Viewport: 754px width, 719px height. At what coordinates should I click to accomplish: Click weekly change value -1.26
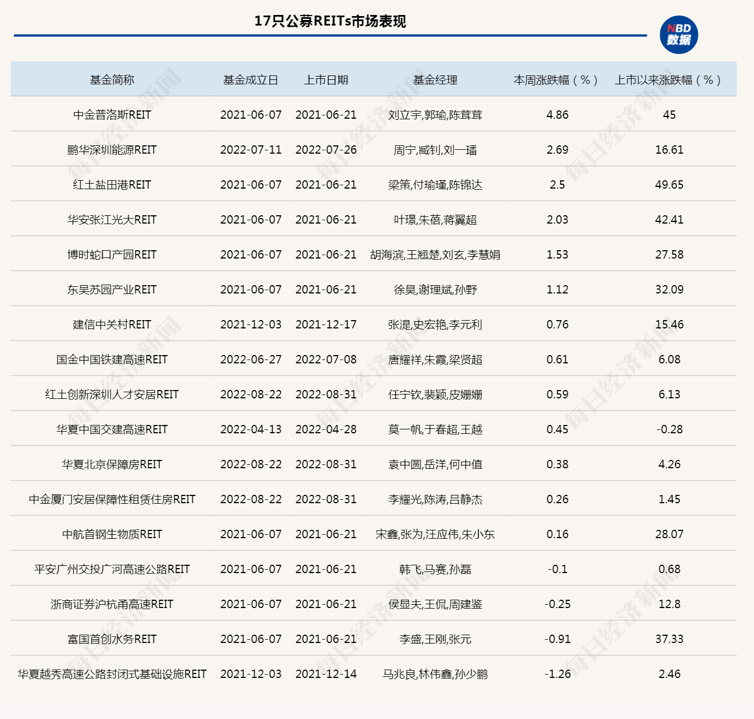point(557,674)
